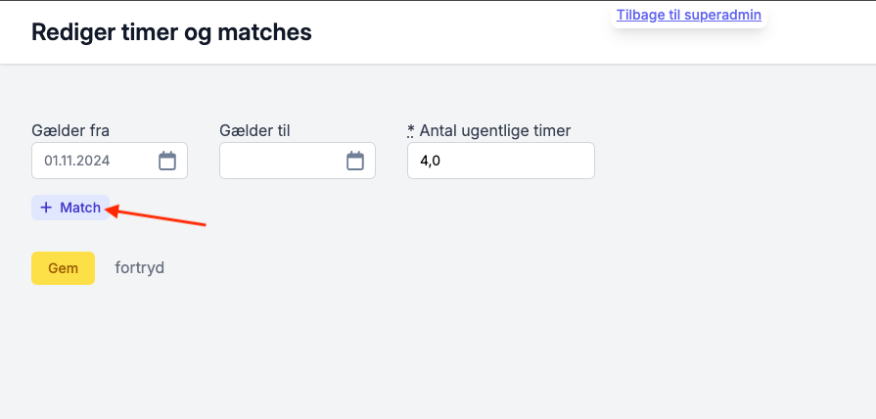This screenshot has width=876, height=419.
Task: Focus the Gælder fra date field
Action: click(x=110, y=161)
